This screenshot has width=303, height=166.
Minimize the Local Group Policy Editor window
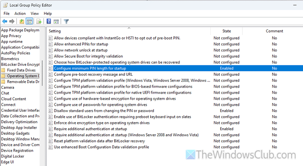[x=295, y=5]
